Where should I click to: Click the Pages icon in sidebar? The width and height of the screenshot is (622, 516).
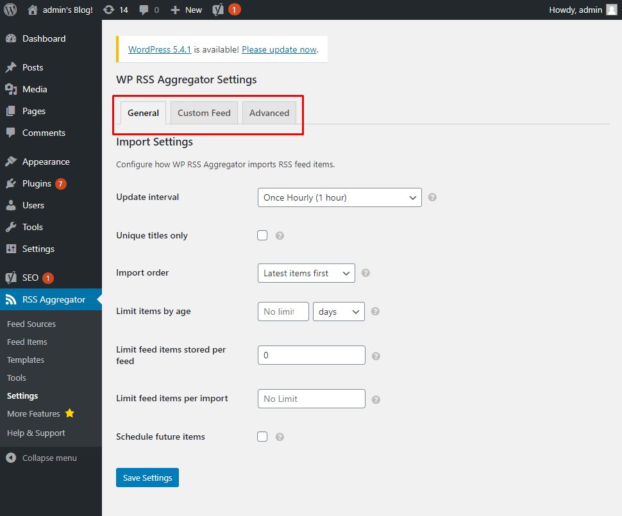coord(11,111)
